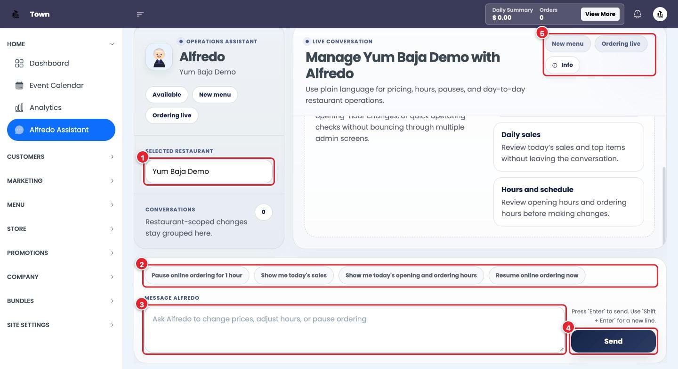Click the Ordering live pill in conversation header

pyautogui.click(x=621, y=44)
